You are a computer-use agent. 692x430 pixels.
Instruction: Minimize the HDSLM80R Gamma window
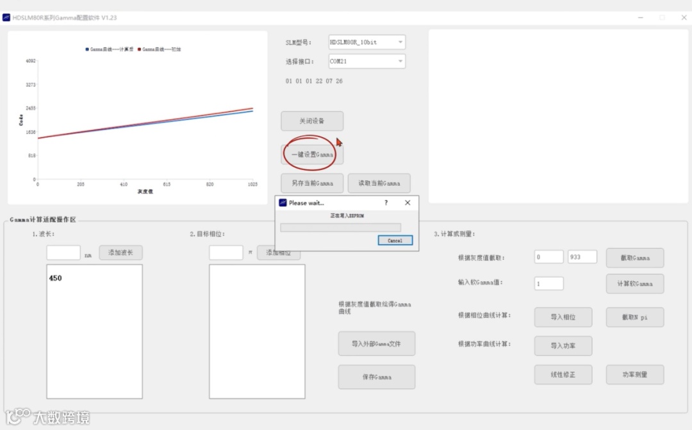point(640,18)
